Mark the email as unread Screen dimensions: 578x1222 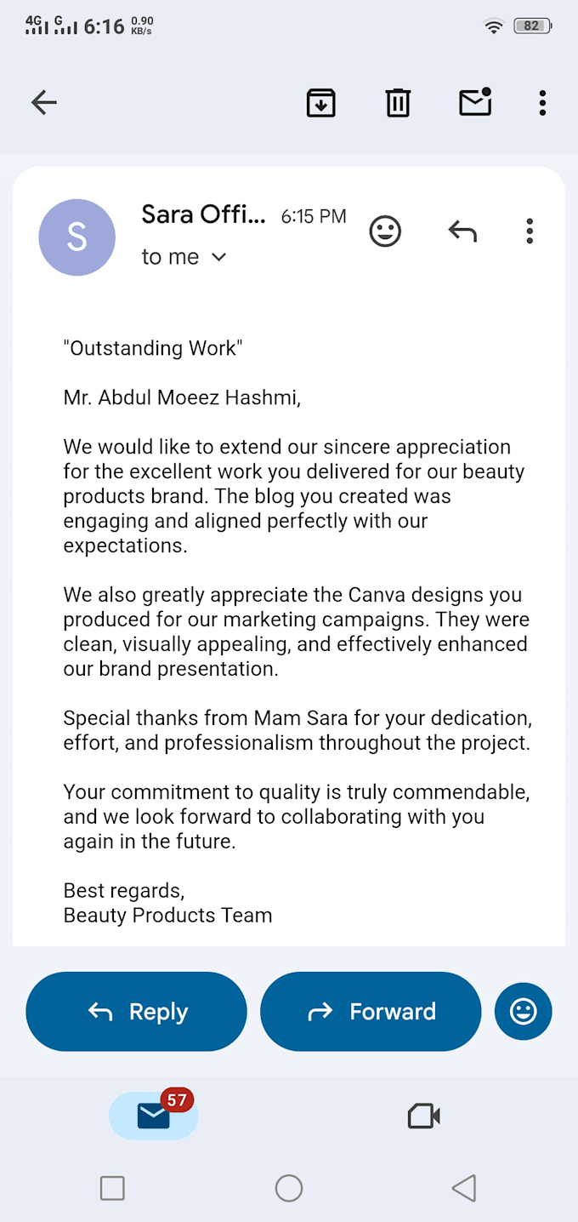click(x=475, y=102)
